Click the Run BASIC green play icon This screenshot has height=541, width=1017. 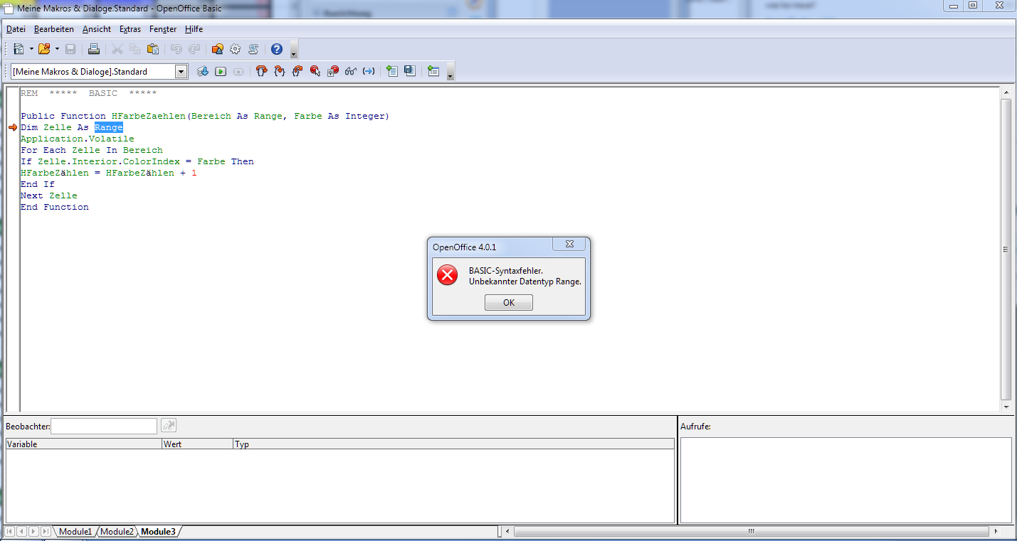click(x=221, y=71)
